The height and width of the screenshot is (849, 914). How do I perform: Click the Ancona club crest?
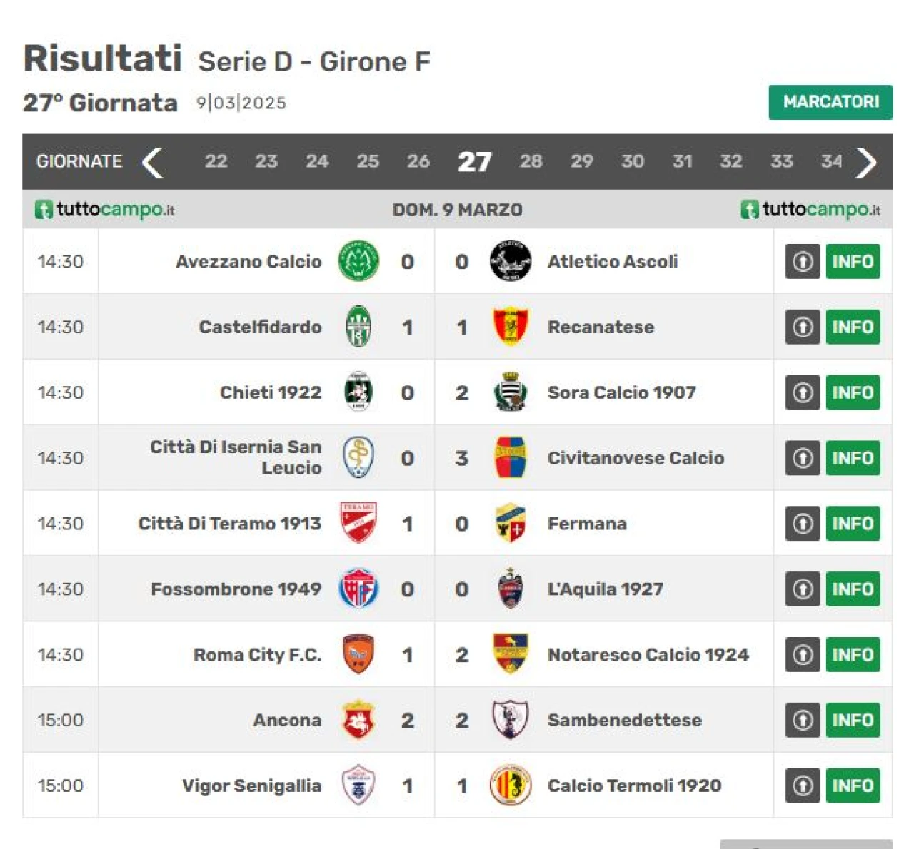click(358, 720)
